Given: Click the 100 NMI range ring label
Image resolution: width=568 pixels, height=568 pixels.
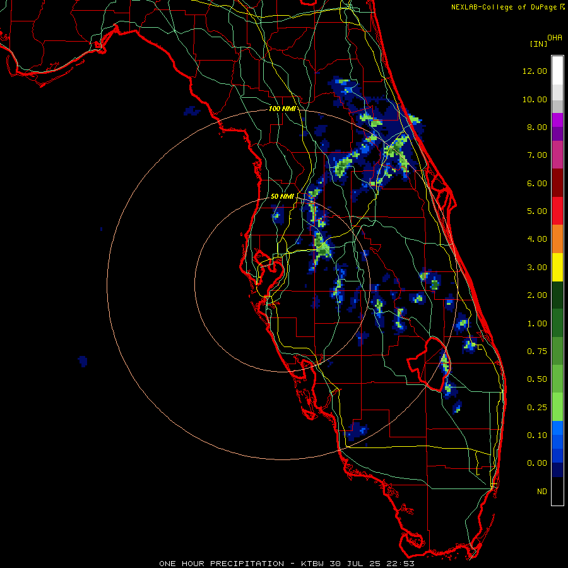Looking at the screenshot, I should pyautogui.click(x=282, y=109).
